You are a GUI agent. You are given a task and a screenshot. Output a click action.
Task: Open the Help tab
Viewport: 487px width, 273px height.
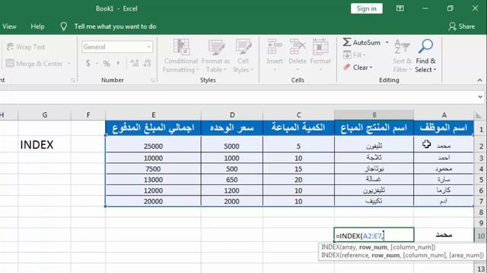(37, 27)
